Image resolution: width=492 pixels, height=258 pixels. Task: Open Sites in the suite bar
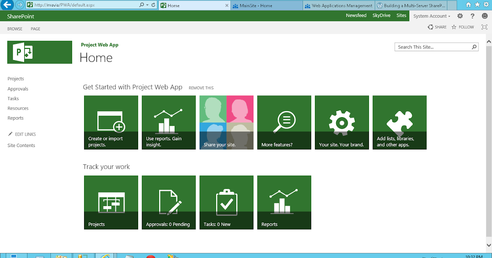pyautogui.click(x=401, y=16)
